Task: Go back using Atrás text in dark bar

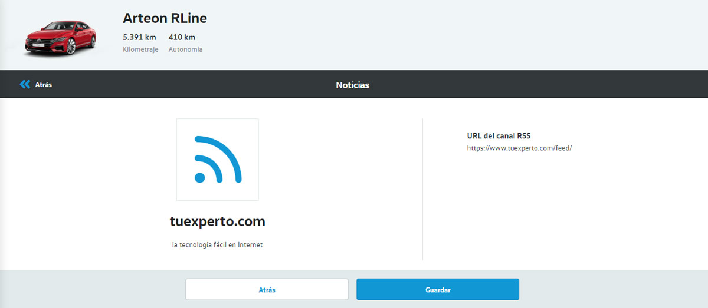Action: [x=44, y=85]
